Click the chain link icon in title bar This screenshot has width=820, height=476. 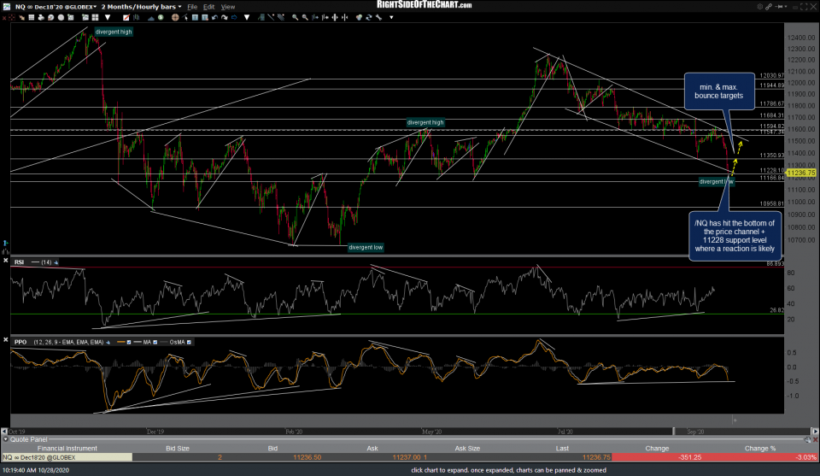(769, 7)
